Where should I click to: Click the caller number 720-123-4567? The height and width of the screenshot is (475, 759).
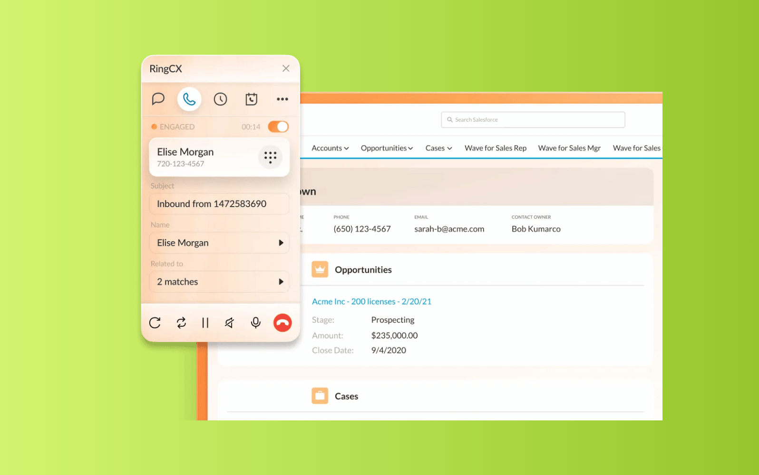pos(181,164)
